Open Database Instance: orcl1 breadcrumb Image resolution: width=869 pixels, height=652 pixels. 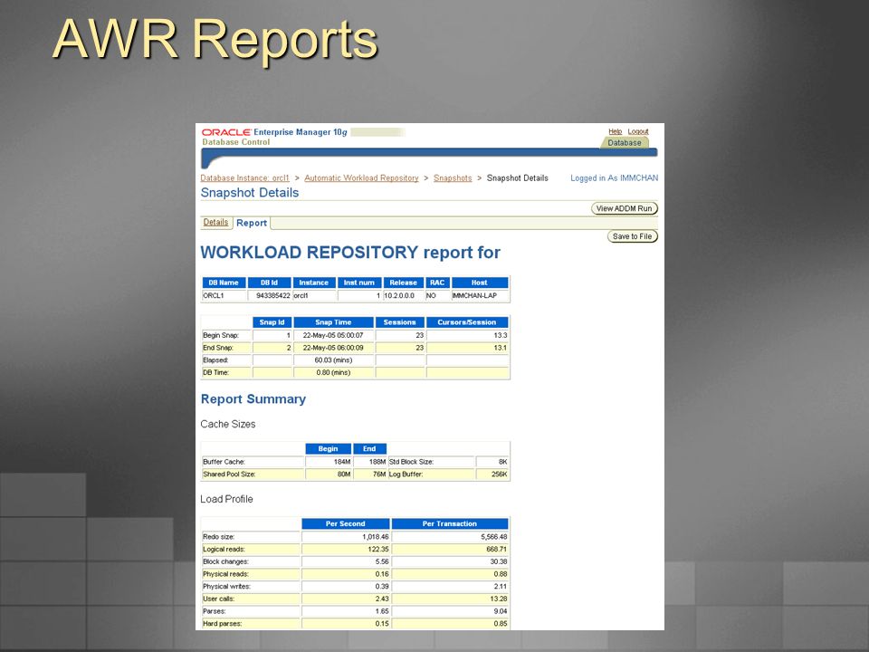click(x=245, y=178)
